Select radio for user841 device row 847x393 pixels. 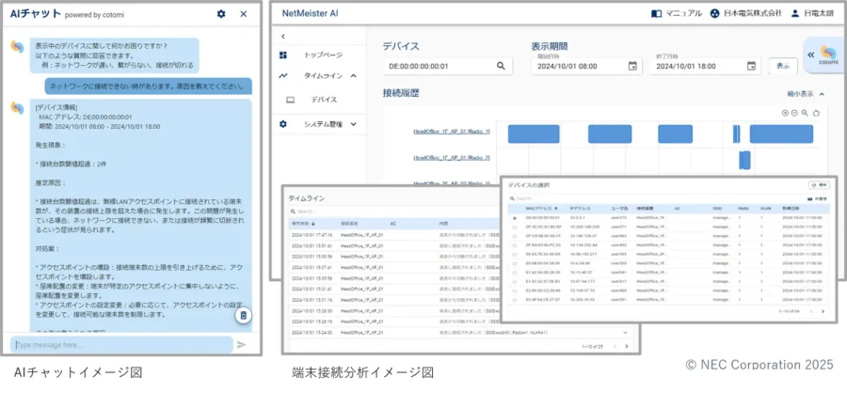point(514,272)
